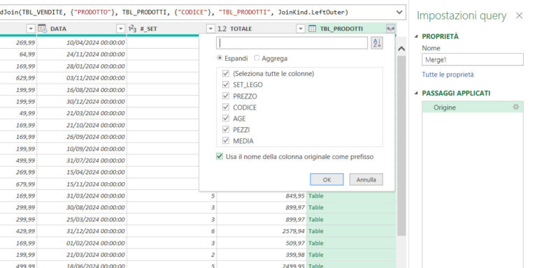
Task: Click the table type icon of TBL_PRODOTTI column
Action: tap(313, 29)
